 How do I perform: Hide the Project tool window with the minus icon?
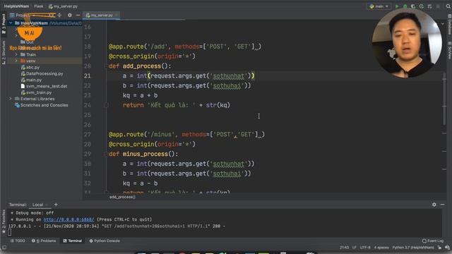pyautogui.click(x=78, y=15)
